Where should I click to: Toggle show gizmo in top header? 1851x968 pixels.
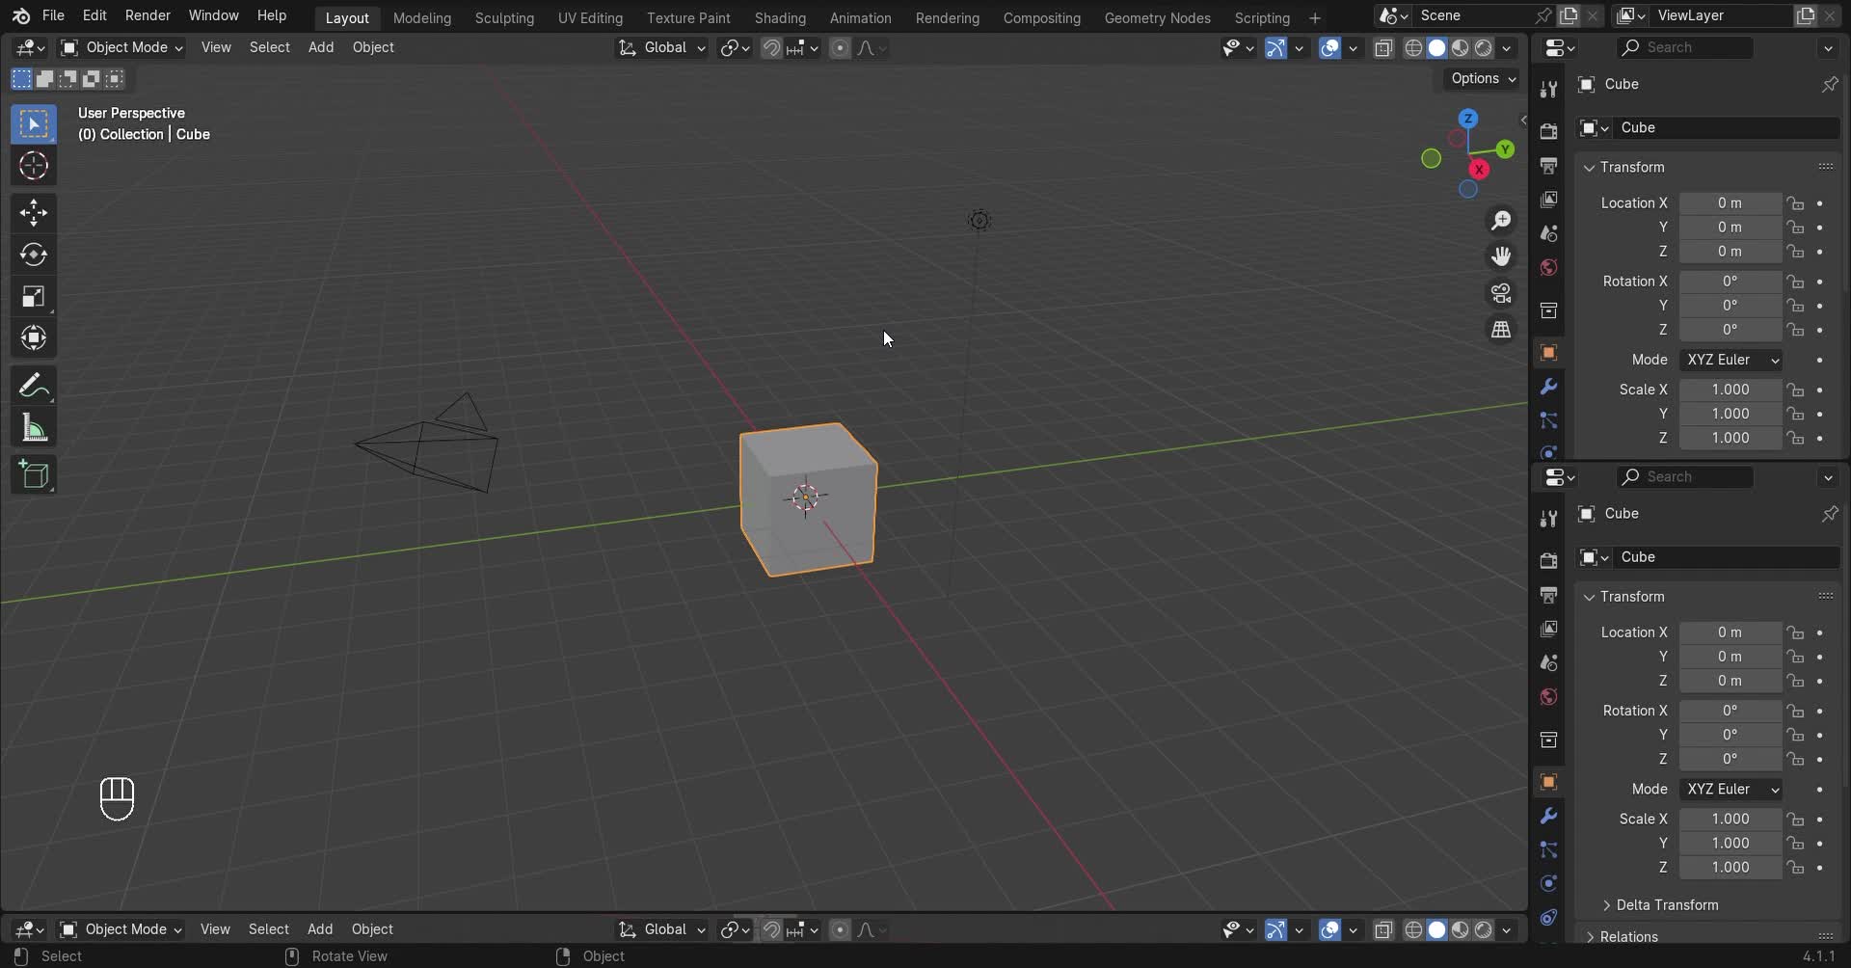pos(1275,48)
